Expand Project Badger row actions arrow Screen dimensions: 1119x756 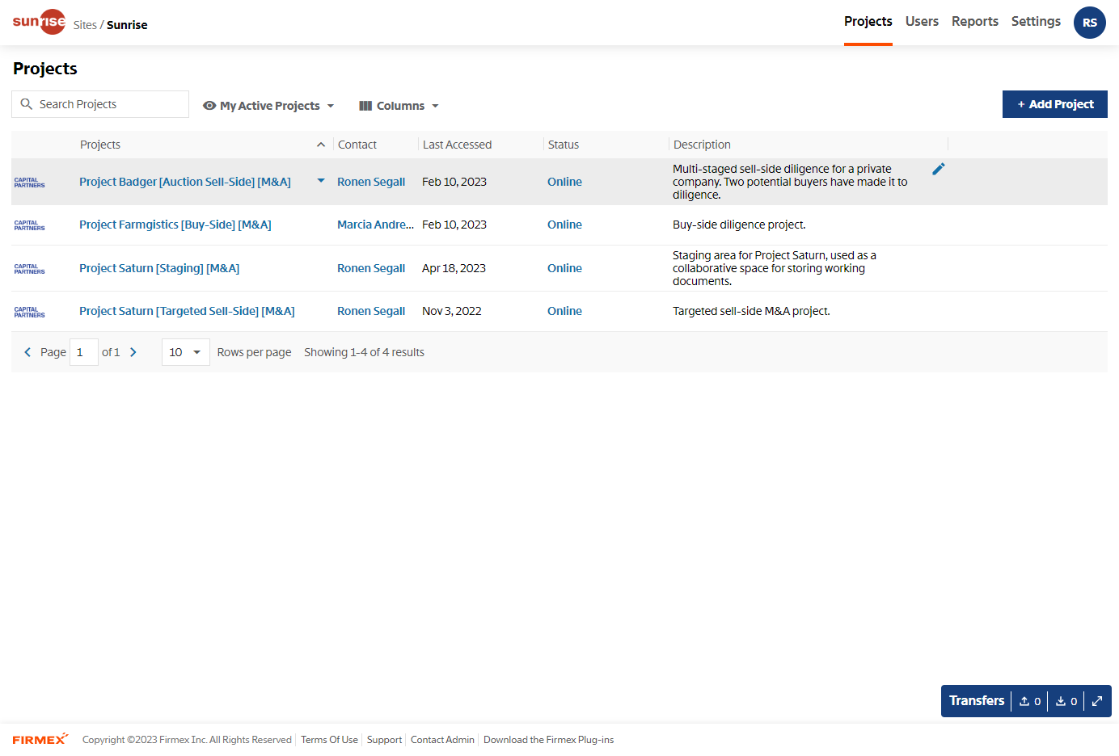[321, 181]
